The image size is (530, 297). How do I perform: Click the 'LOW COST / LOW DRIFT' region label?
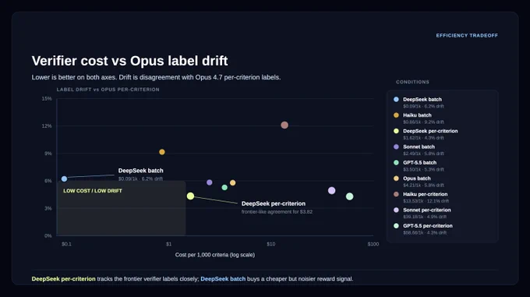pyautogui.click(x=93, y=191)
